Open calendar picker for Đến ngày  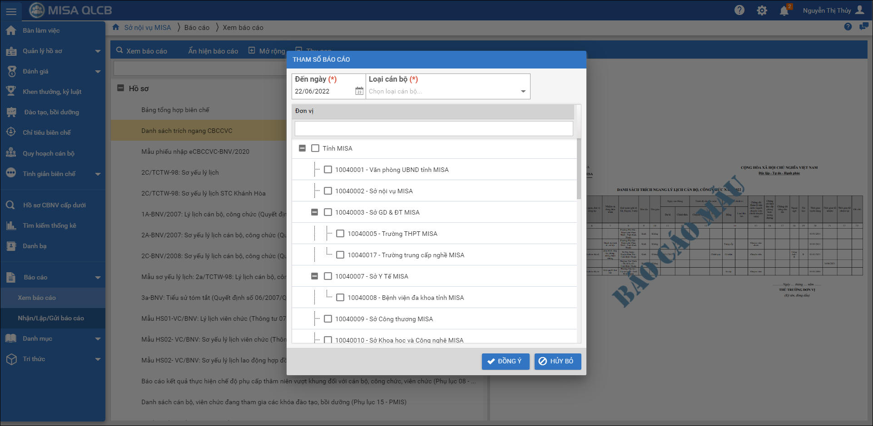(359, 91)
